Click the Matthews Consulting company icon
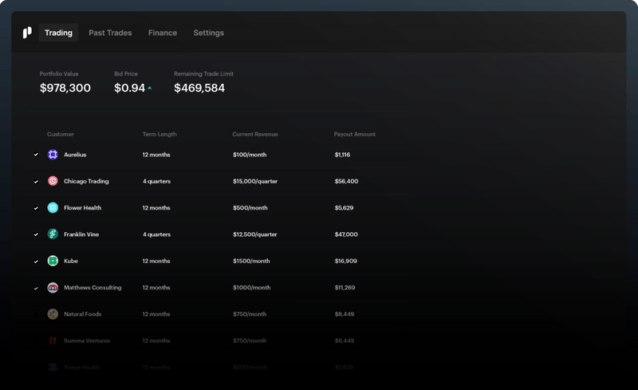This screenshot has width=638, height=390. point(53,287)
